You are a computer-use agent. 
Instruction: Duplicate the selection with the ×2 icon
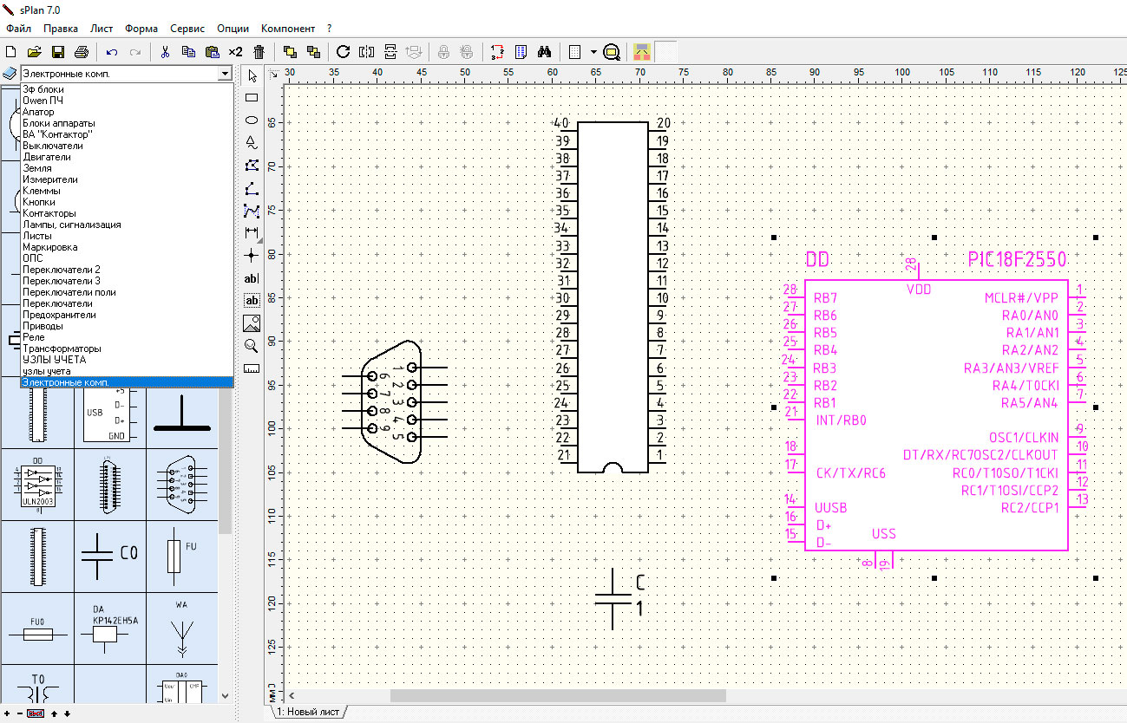coord(235,52)
